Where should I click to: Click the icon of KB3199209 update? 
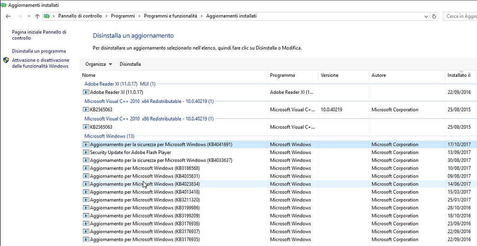[86, 216]
